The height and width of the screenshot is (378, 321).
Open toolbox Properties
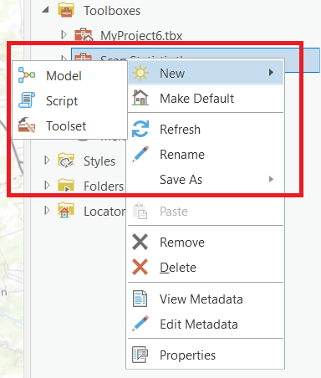tap(206, 355)
